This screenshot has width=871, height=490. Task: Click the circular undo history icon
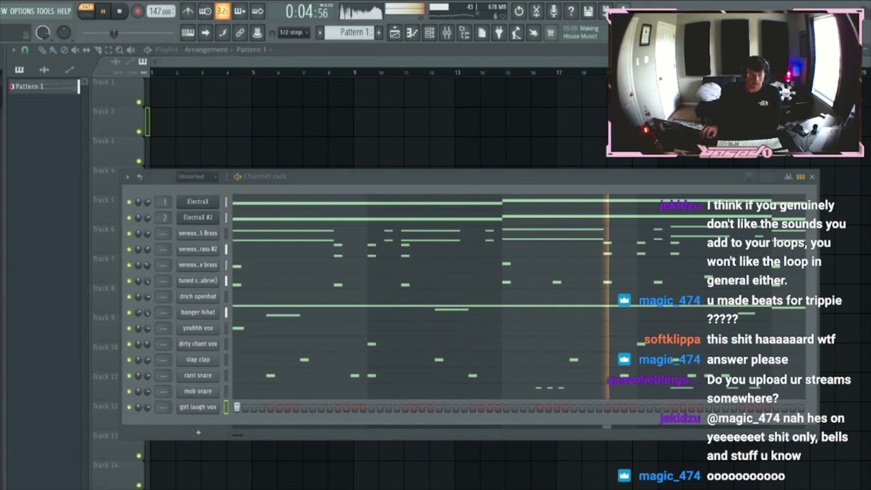point(519,11)
